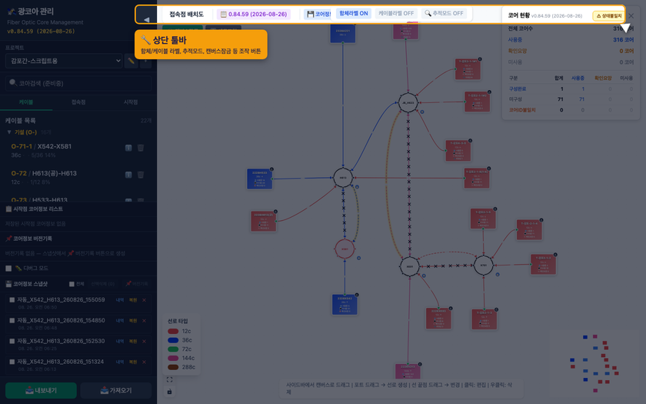Click the canvas lock icon
The height and width of the screenshot is (404, 646).
click(x=169, y=391)
